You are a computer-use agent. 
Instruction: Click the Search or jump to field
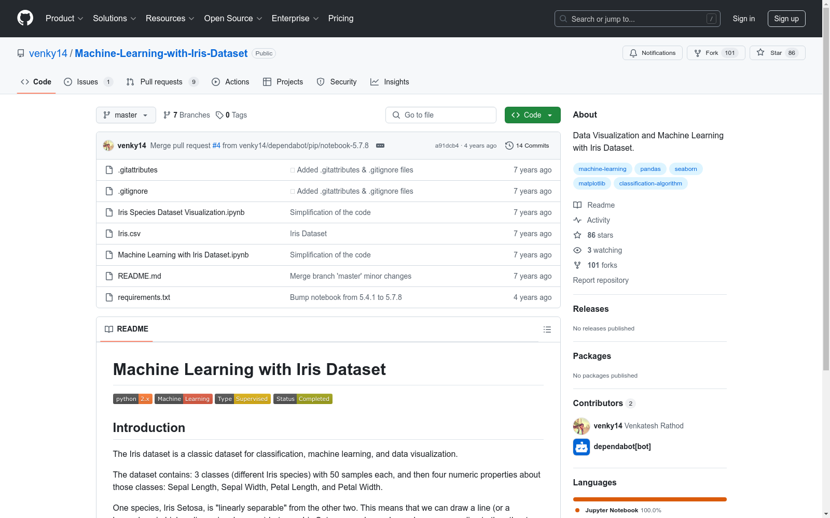(x=638, y=19)
